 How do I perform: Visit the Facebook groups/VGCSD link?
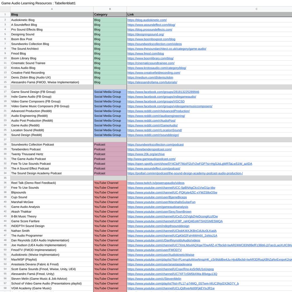156,102
